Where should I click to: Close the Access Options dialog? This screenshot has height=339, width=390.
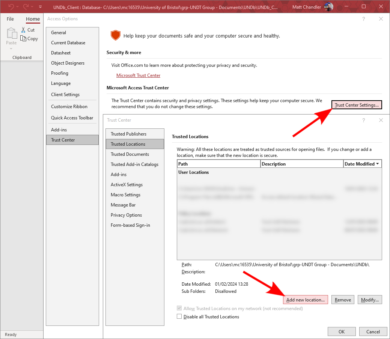[381, 19]
